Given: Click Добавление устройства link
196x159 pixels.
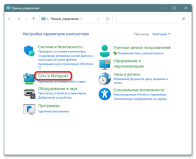Looking at the screenshot, I should 55,98.
